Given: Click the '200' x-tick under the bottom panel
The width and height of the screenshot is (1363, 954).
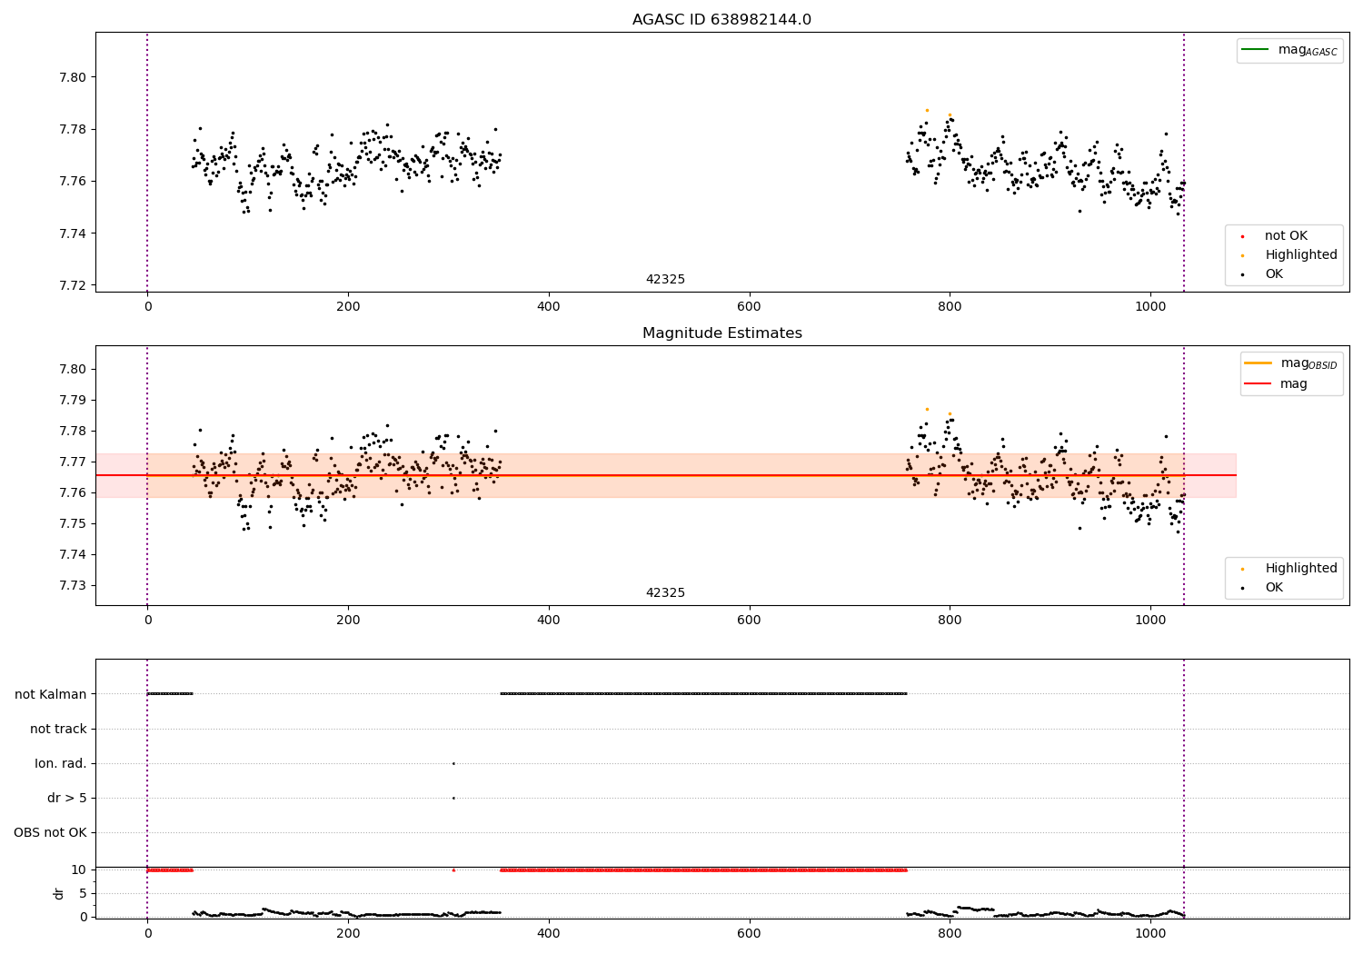Looking at the screenshot, I should (x=348, y=933).
